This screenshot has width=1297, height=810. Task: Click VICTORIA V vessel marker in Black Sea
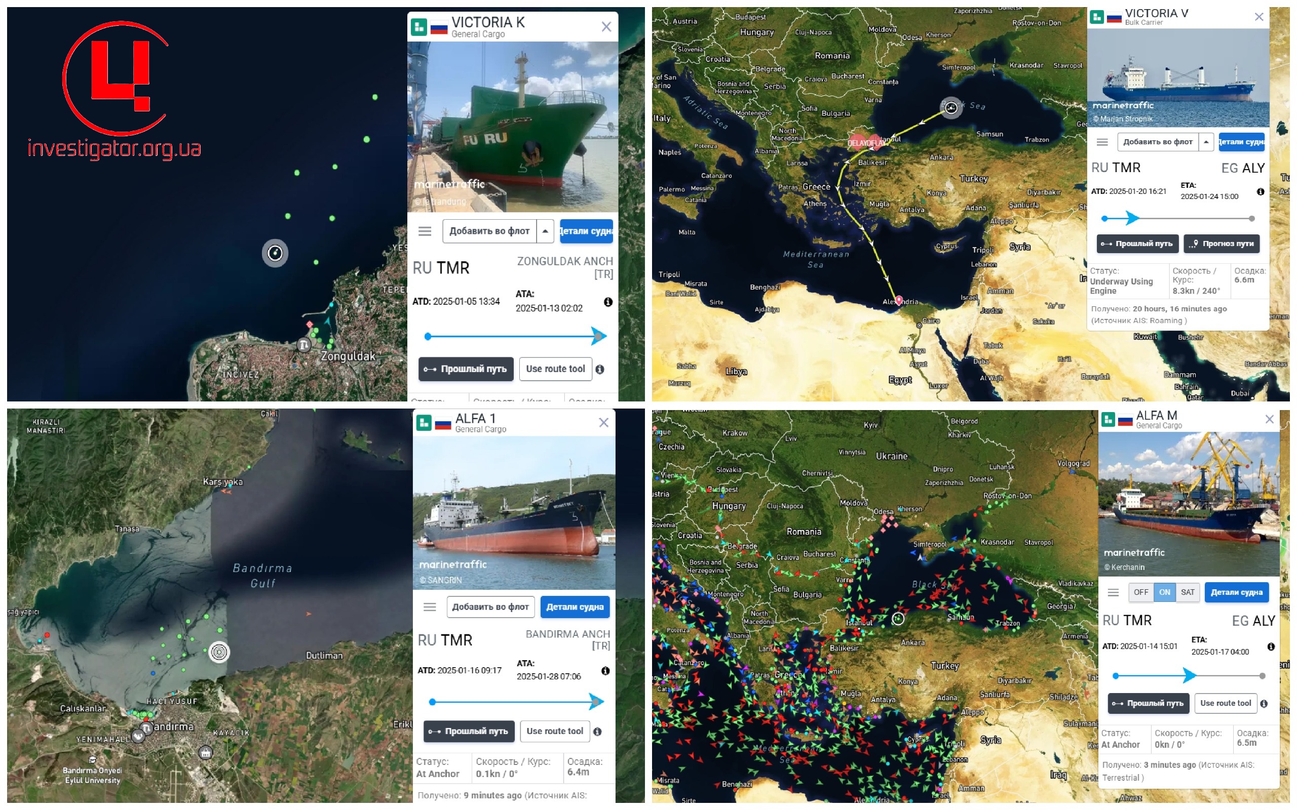tap(951, 108)
